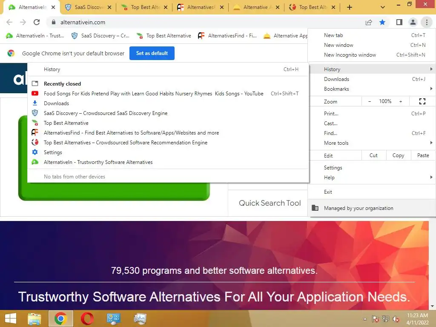This screenshot has width=436, height=327.
Task: Open AlternativesFind bookmark in bookmarks bar
Action: pyautogui.click(x=227, y=36)
